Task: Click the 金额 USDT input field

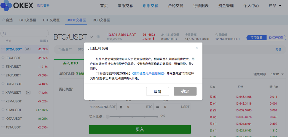Action: [x=176, y=107]
